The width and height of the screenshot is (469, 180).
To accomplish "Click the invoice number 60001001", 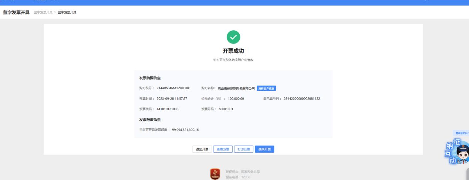I will (x=226, y=109).
